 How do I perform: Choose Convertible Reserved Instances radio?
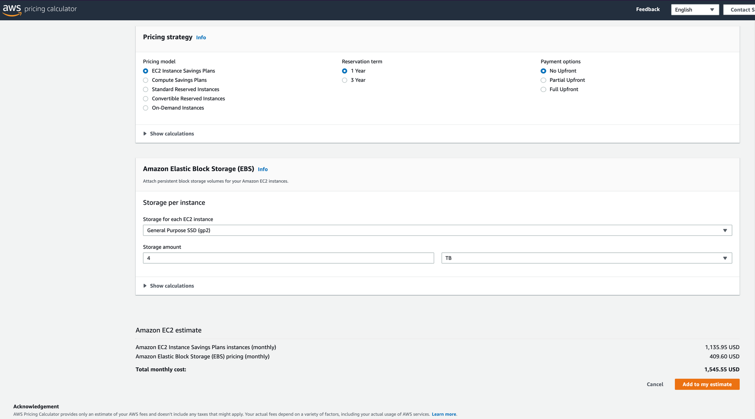tap(146, 99)
